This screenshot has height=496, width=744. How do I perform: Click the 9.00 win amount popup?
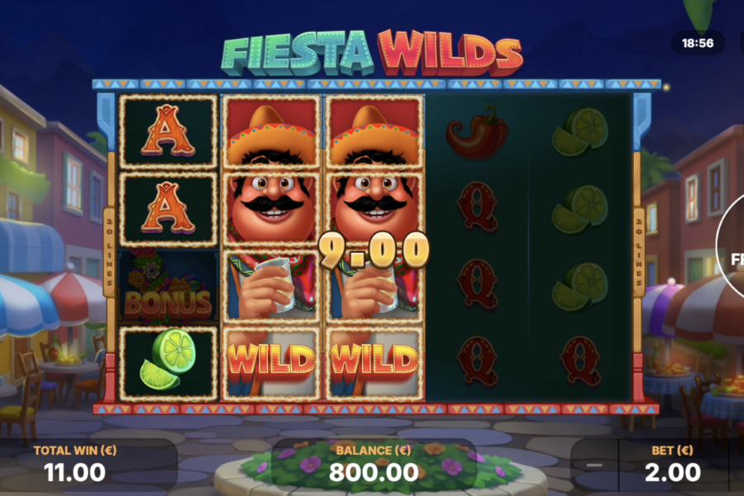(x=374, y=250)
